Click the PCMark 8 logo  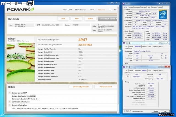20,9
